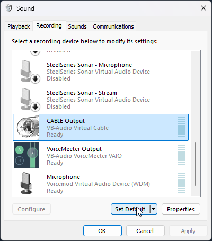Confirm with the OK button
The height and width of the screenshot is (241, 212).
tap(102, 231)
